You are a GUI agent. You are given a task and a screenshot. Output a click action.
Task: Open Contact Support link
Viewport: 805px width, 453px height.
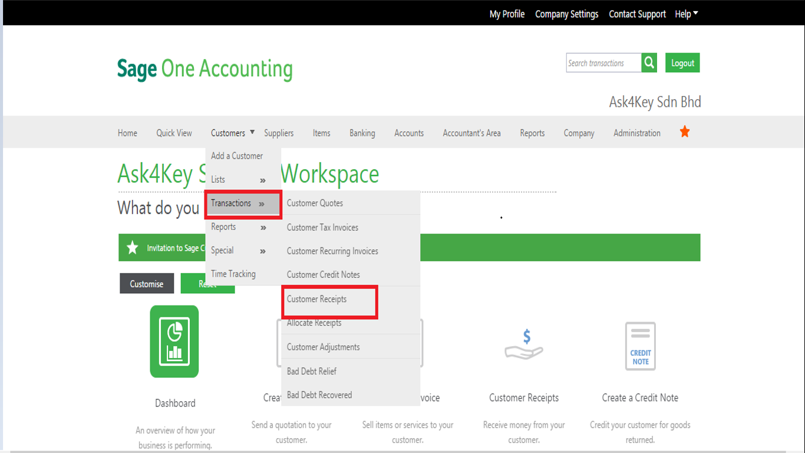coord(637,14)
